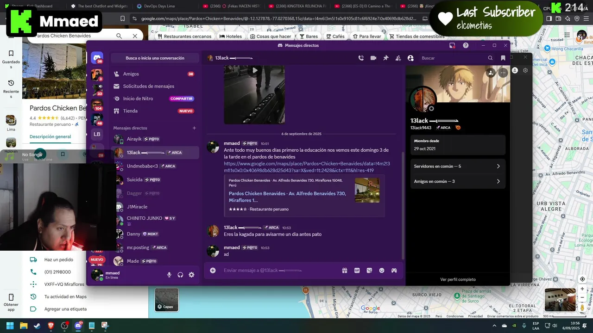Open Discord help icon
The image size is (593, 333).
(466, 45)
